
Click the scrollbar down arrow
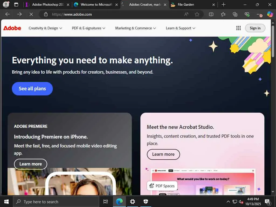(x=273, y=192)
